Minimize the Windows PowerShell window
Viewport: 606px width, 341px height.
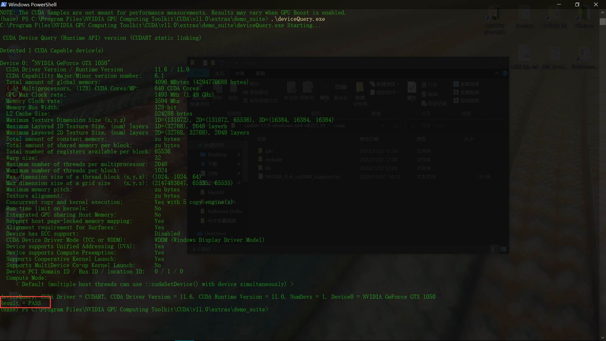tap(559, 4)
